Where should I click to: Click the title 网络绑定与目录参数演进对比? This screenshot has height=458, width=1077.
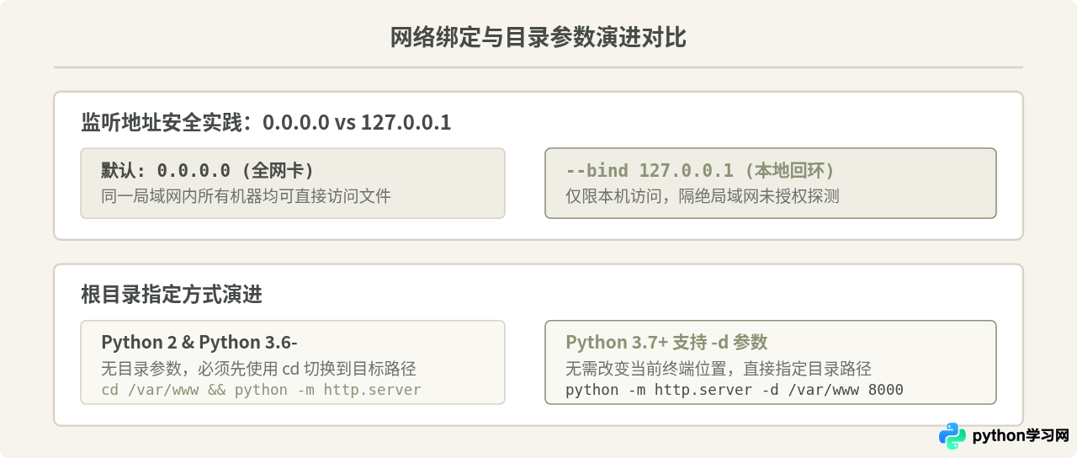[538, 38]
